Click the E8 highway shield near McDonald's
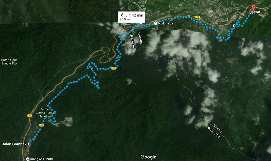This screenshot has height=161, width=271. point(198,17)
